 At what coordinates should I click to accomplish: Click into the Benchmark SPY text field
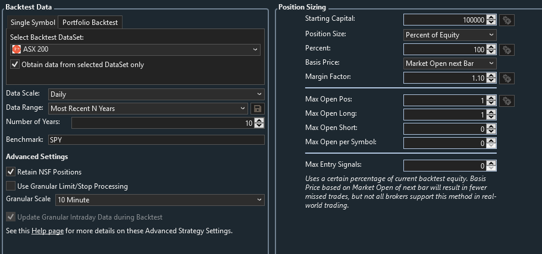(x=156, y=140)
